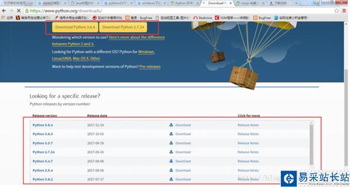Go back with the browser back arrow

4,11
